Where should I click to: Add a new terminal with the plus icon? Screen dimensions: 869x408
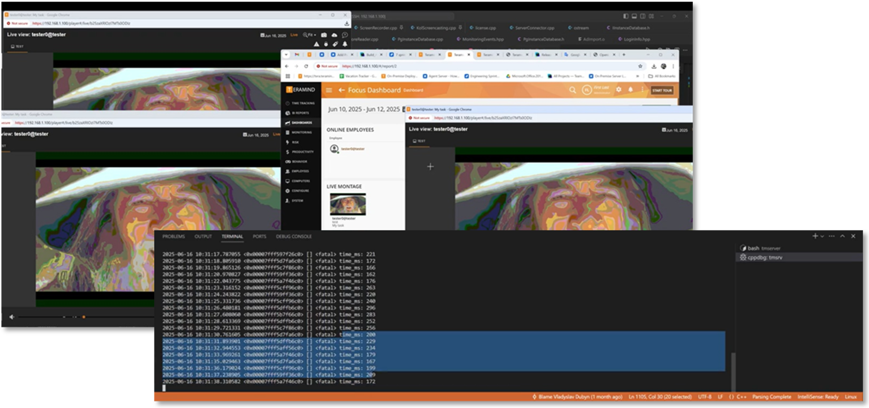tap(815, 236)
